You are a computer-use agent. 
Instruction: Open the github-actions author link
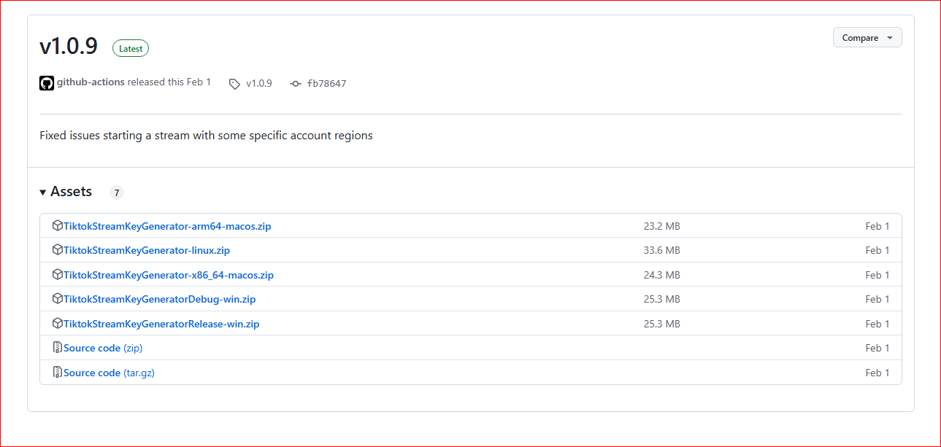(x=91, y=82)
